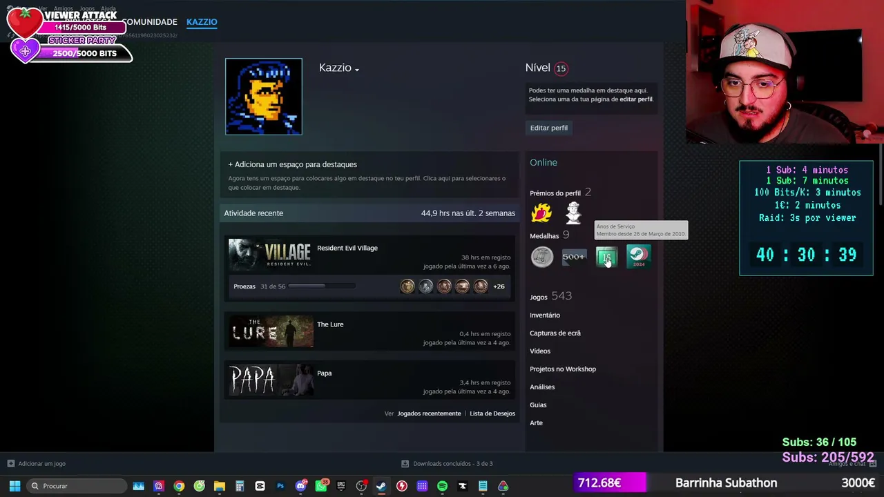Open the fifth Resident Evil Village achievement icon

[481, 286]
